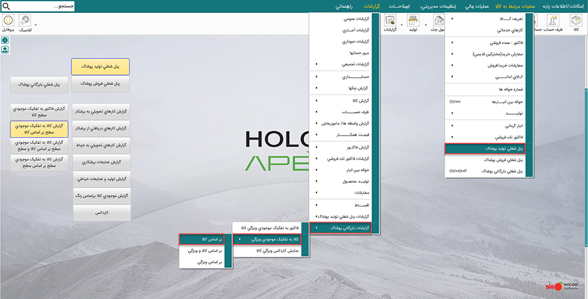
Task: Expand the گزارش کالا submenu
Action: tap(341, 101)
